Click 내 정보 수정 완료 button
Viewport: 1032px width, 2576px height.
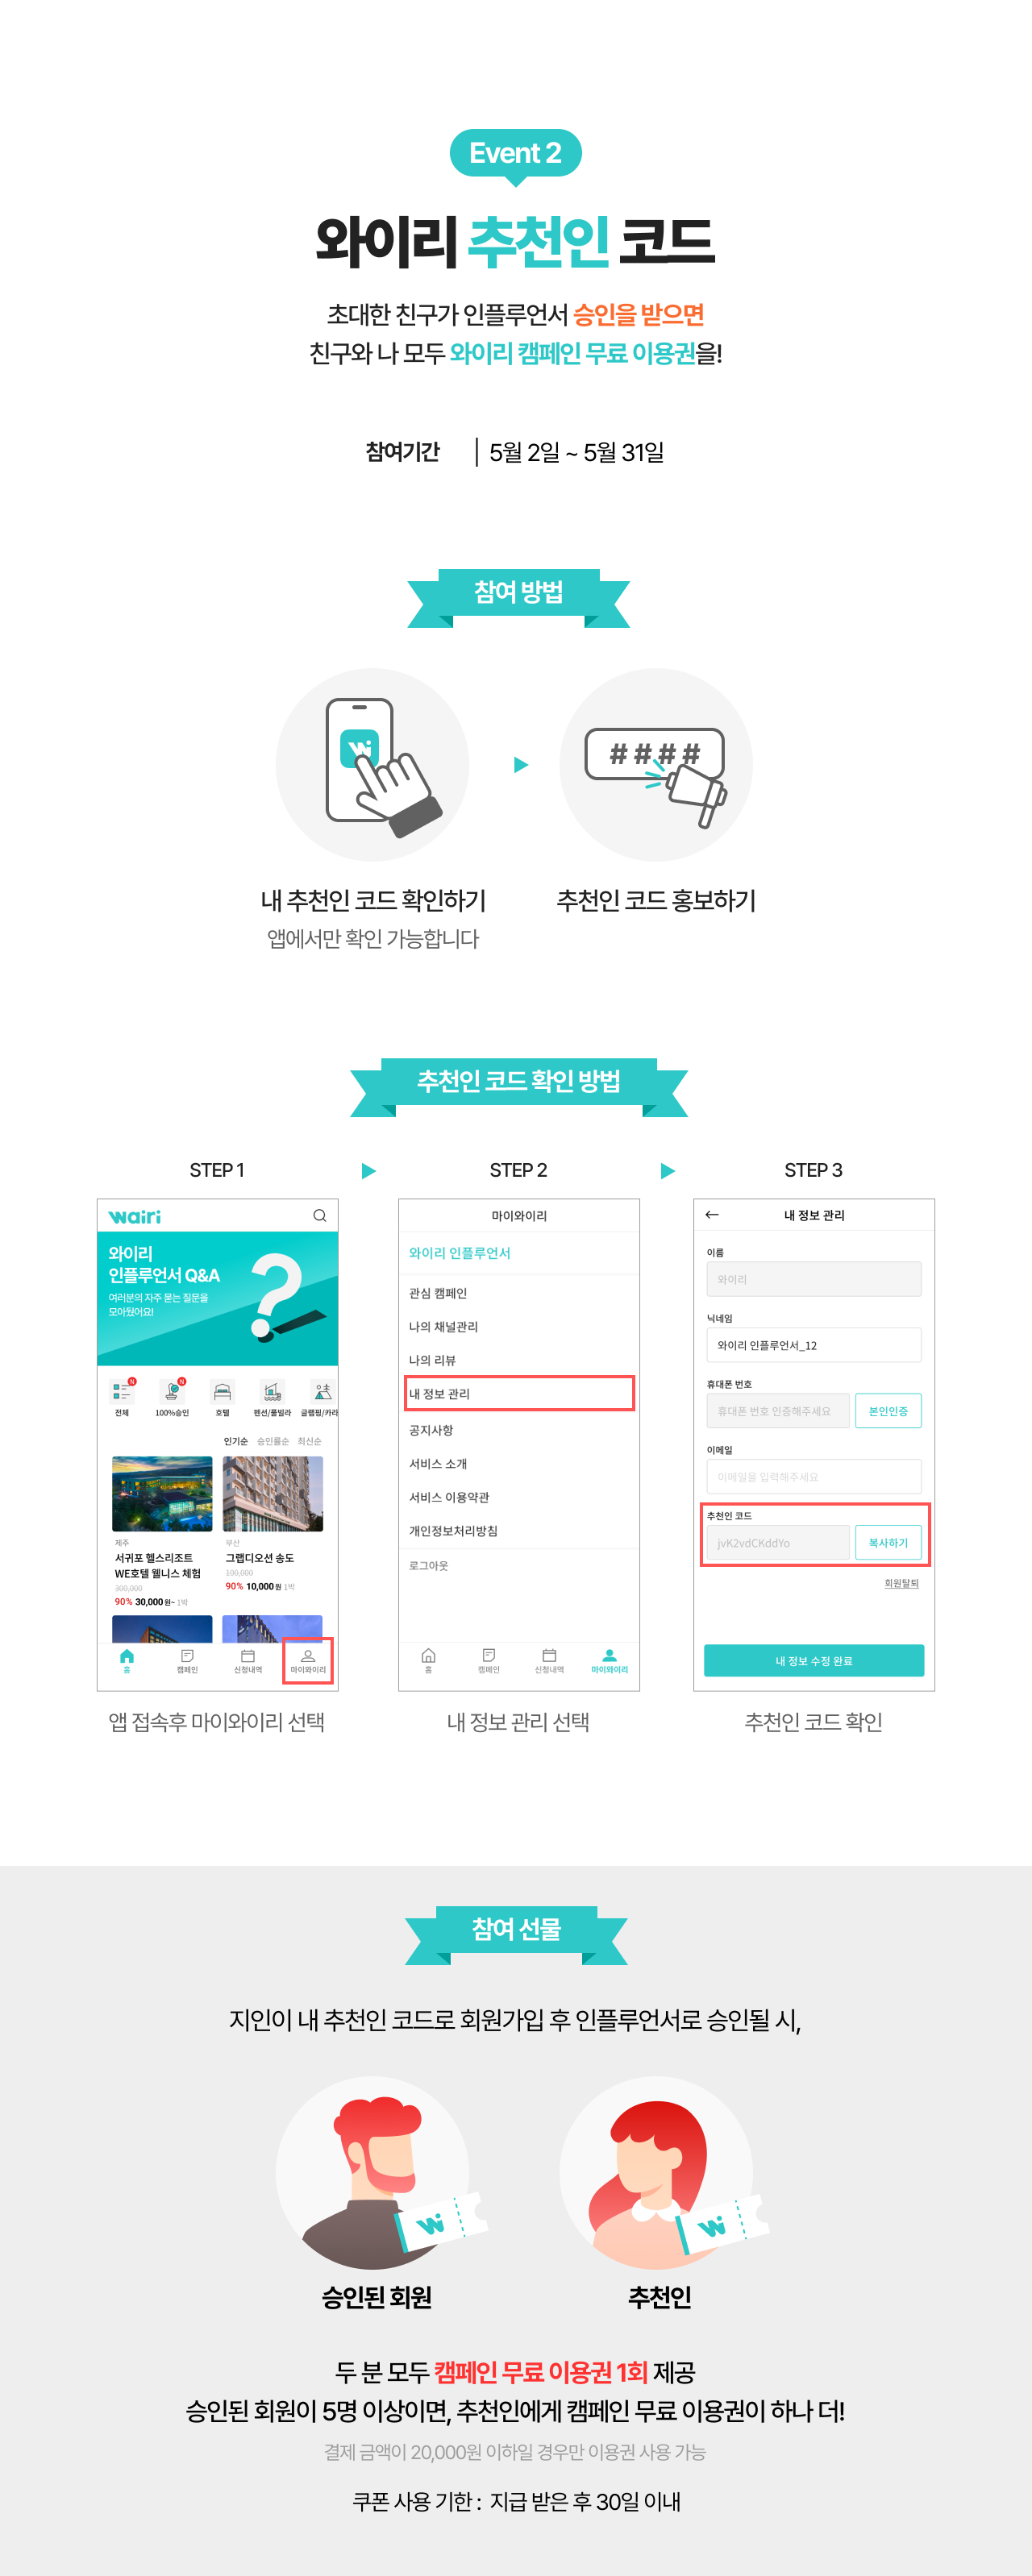click(x=814, y=1660)
